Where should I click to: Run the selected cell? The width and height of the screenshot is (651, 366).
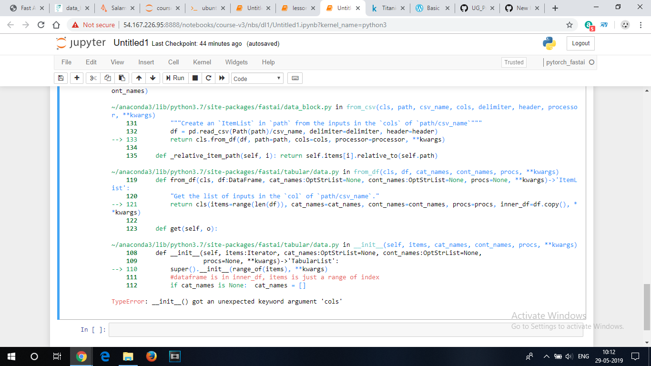pos(174,78)
